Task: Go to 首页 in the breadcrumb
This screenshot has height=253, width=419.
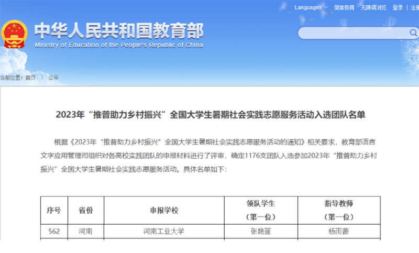Action: click(31, 78)
